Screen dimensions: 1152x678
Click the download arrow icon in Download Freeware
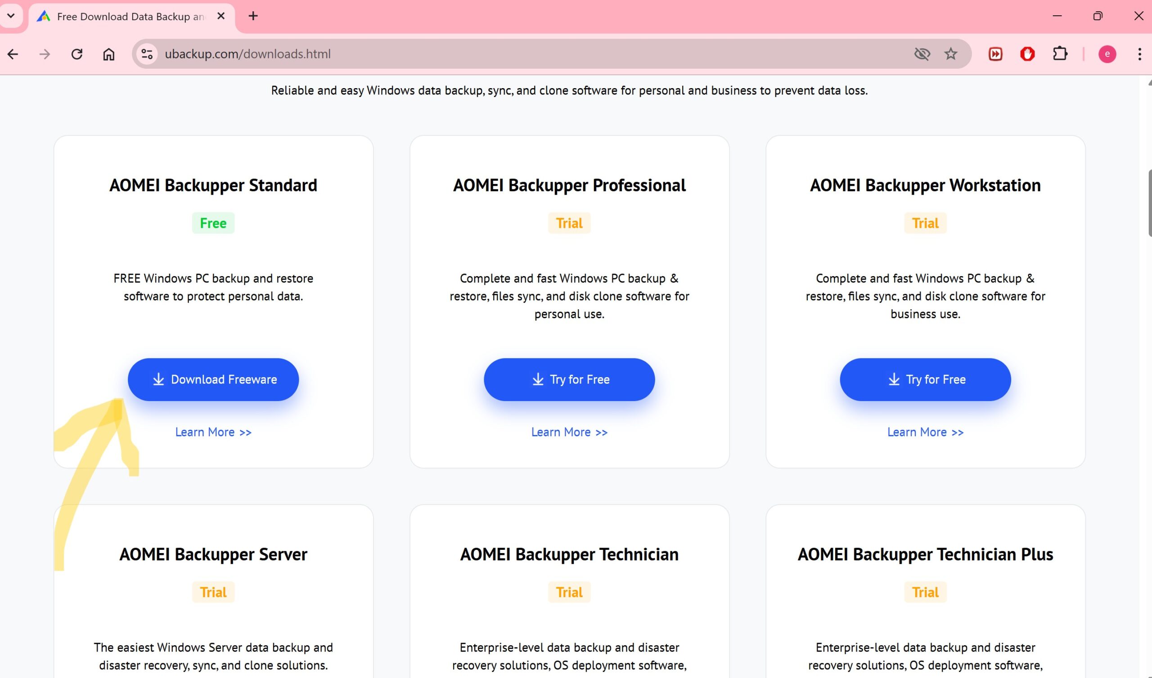pos(158,379)
